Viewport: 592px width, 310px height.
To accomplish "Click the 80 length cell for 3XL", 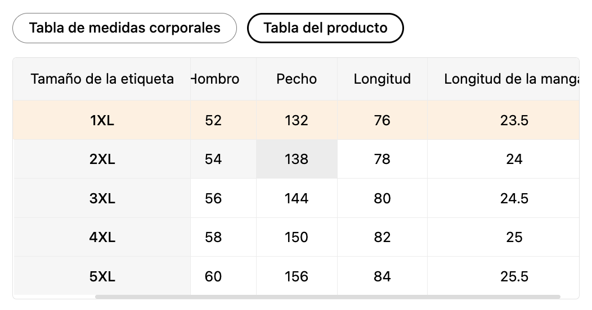I will [x=382, y=198].
